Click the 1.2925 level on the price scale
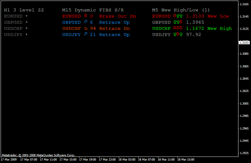Screen dimensions: 251x163 click(244, 153)
